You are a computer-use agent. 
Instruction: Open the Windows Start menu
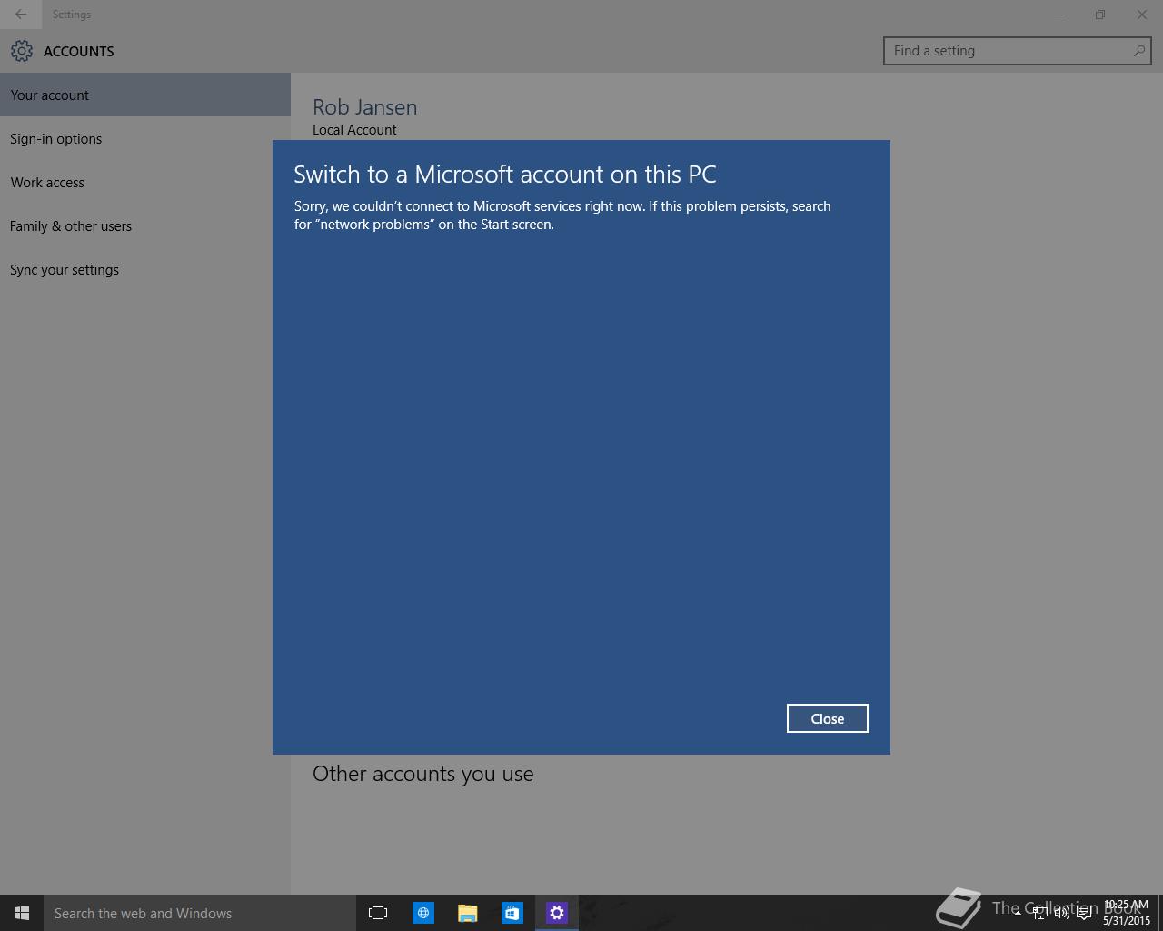tap(22, 913)
